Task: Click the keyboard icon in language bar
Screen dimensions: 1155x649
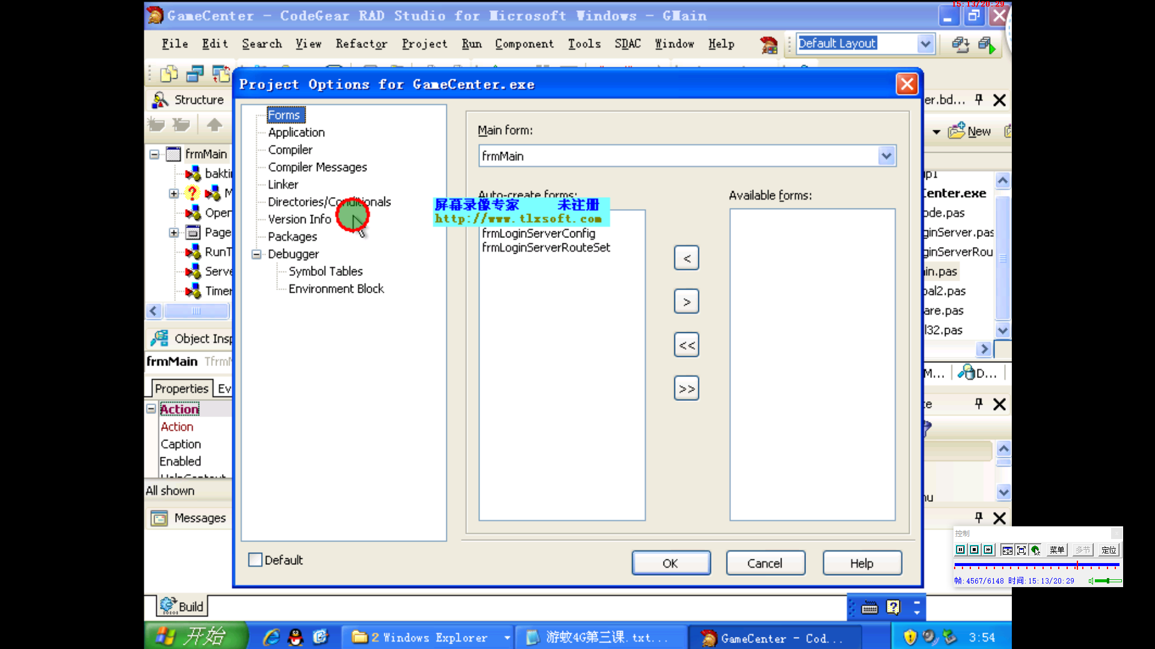Action: (x=869, y=608)
